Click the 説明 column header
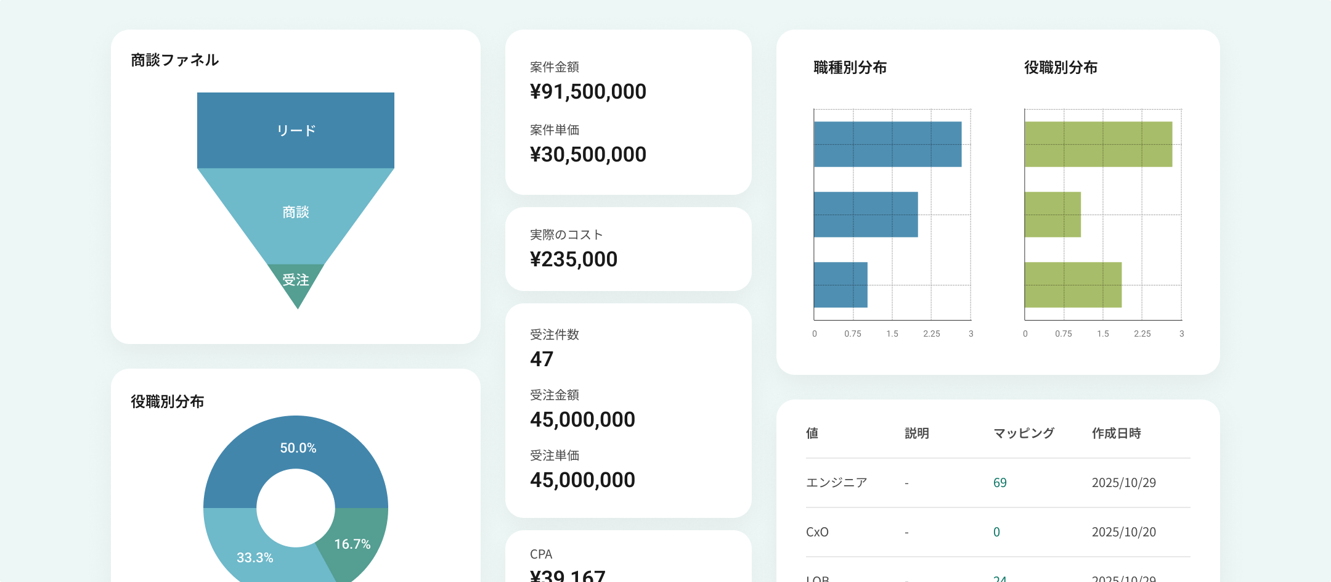Image resolution: width=1331 pixels, height=582 pixels. point(916,433)
